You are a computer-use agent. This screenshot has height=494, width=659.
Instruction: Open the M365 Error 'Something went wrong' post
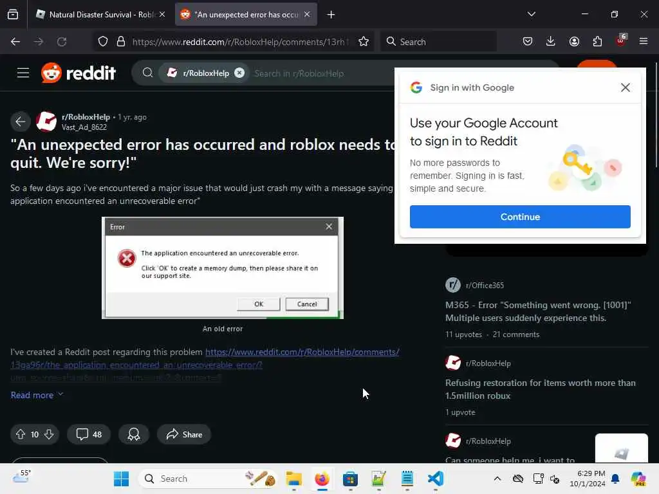point(538,312)
